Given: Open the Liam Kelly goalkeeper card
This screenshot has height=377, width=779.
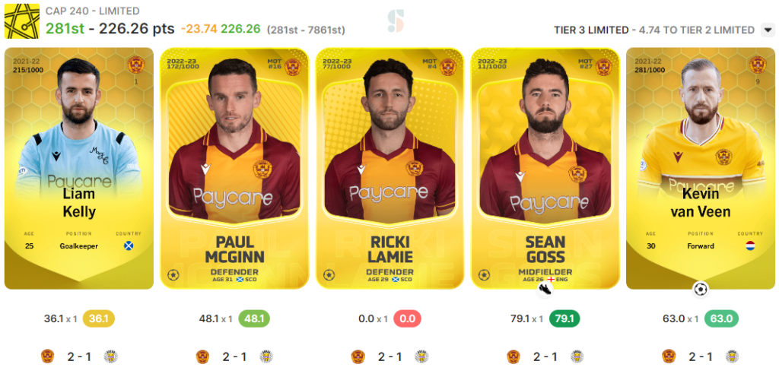Looking at the screenshot, I should click(79, 168).
